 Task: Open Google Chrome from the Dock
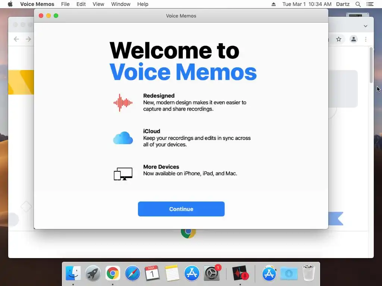tap(113, 273)
